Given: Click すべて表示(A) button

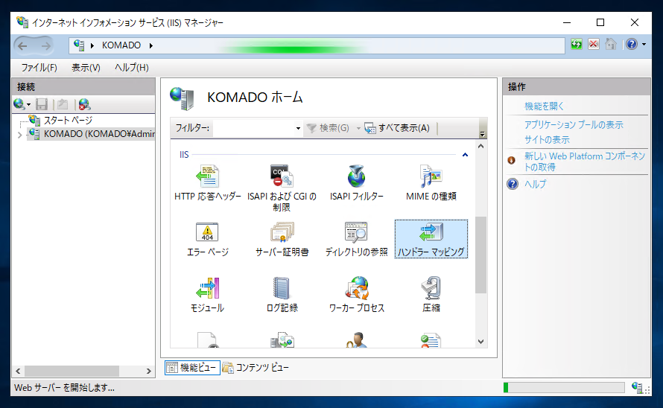Looking at the screenshot, I should pos(397,128).
